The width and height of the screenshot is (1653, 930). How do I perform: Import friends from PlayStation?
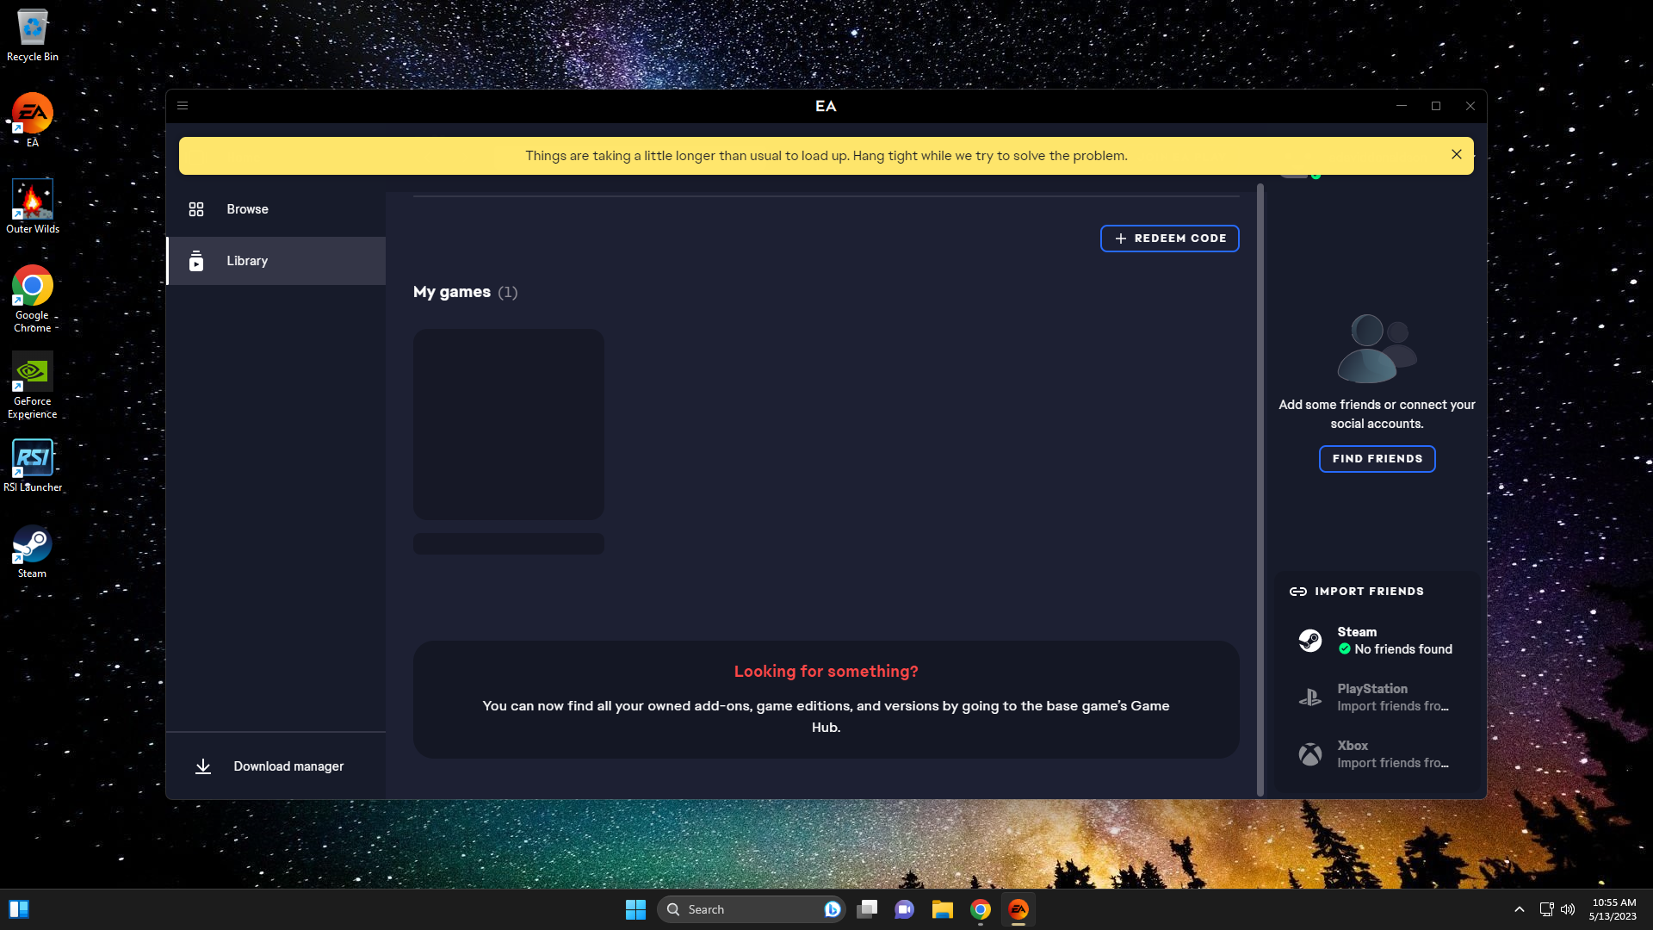coord(1377,697)
